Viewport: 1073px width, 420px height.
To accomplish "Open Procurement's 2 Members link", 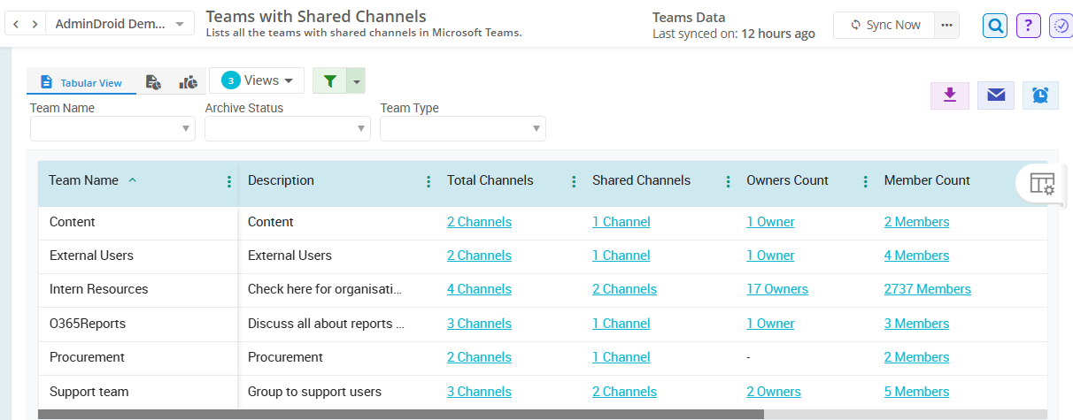I will coord(916,357).
